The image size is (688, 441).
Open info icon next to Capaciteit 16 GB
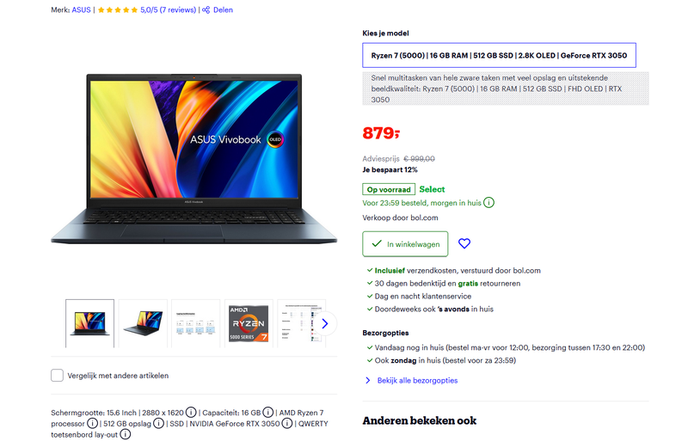268,413
